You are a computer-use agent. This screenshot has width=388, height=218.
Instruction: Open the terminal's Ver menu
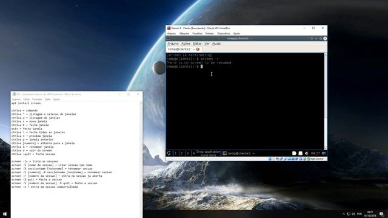coord(207,44)
